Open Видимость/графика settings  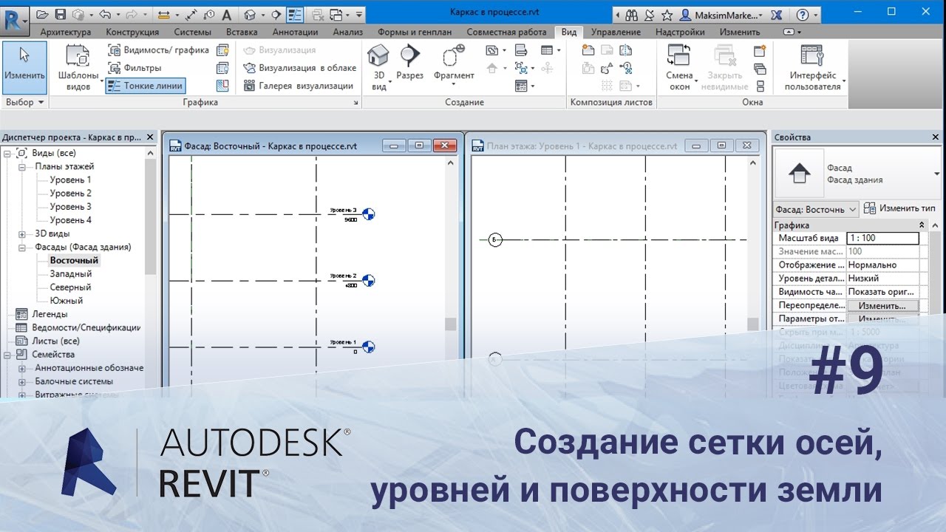158,50
